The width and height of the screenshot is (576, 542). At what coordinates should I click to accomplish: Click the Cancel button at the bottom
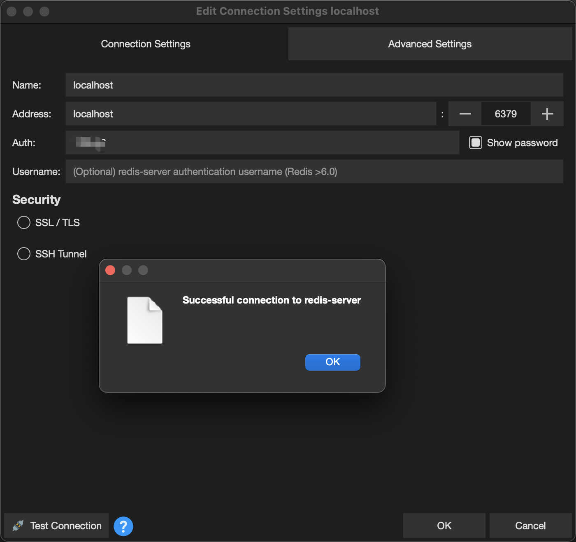530,526
